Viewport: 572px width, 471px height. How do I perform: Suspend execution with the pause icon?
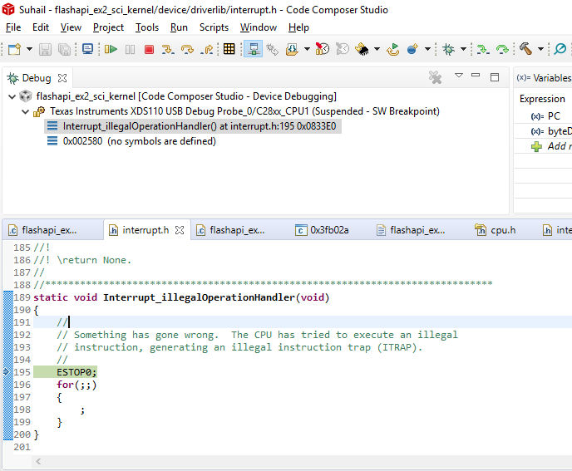130,49
